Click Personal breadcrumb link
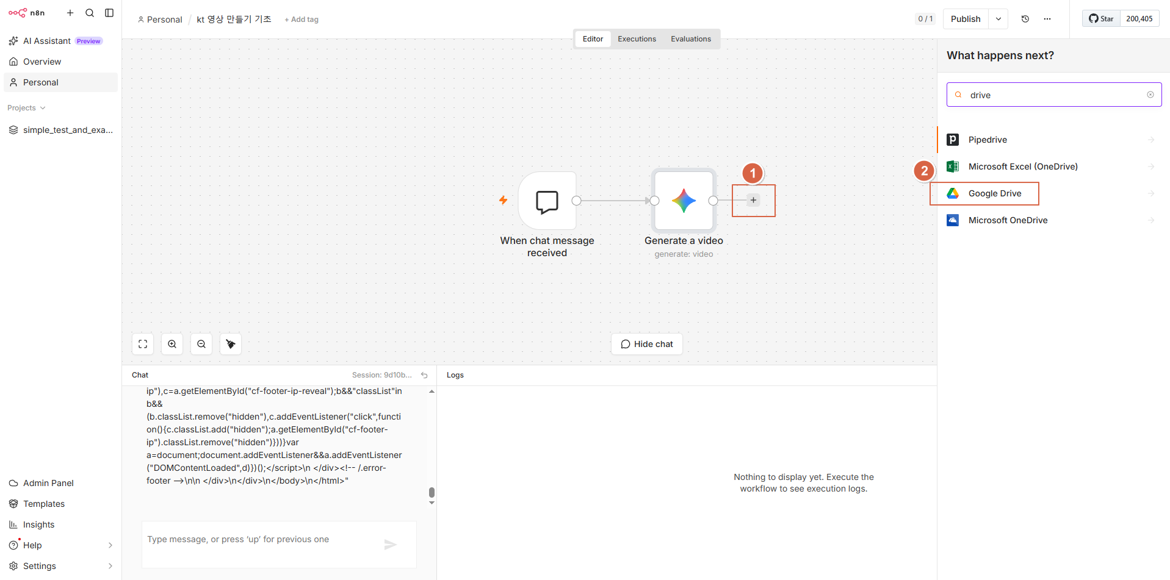The width and height of the screenshot is (1170, 580). (x=160, y=20)
